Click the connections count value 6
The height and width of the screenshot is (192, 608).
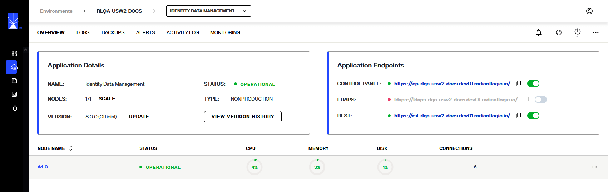pyautogui.click(x=475, y=167)
